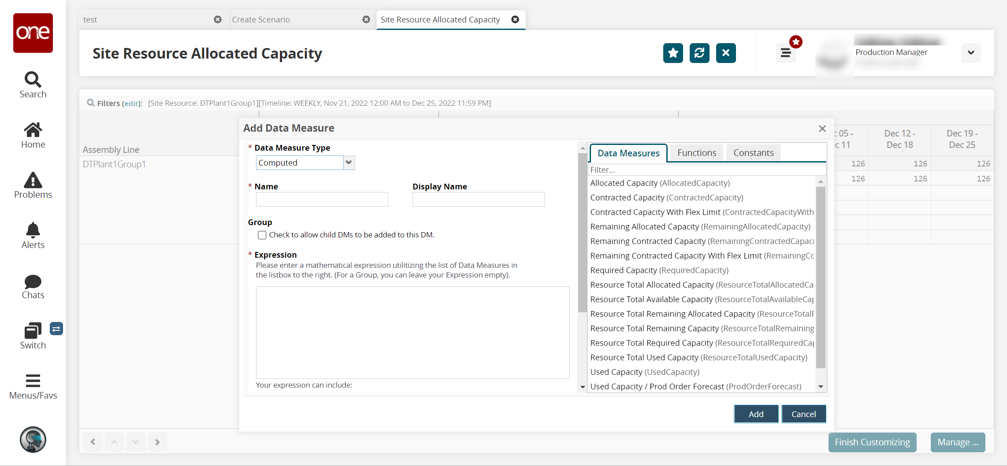Open the Data Measure Type dropdown
The width and height of the screenshot is (1007, 466).
349,163
